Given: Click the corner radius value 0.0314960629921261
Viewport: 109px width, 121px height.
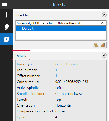Looking at the screenshot, I should [72, 82].
